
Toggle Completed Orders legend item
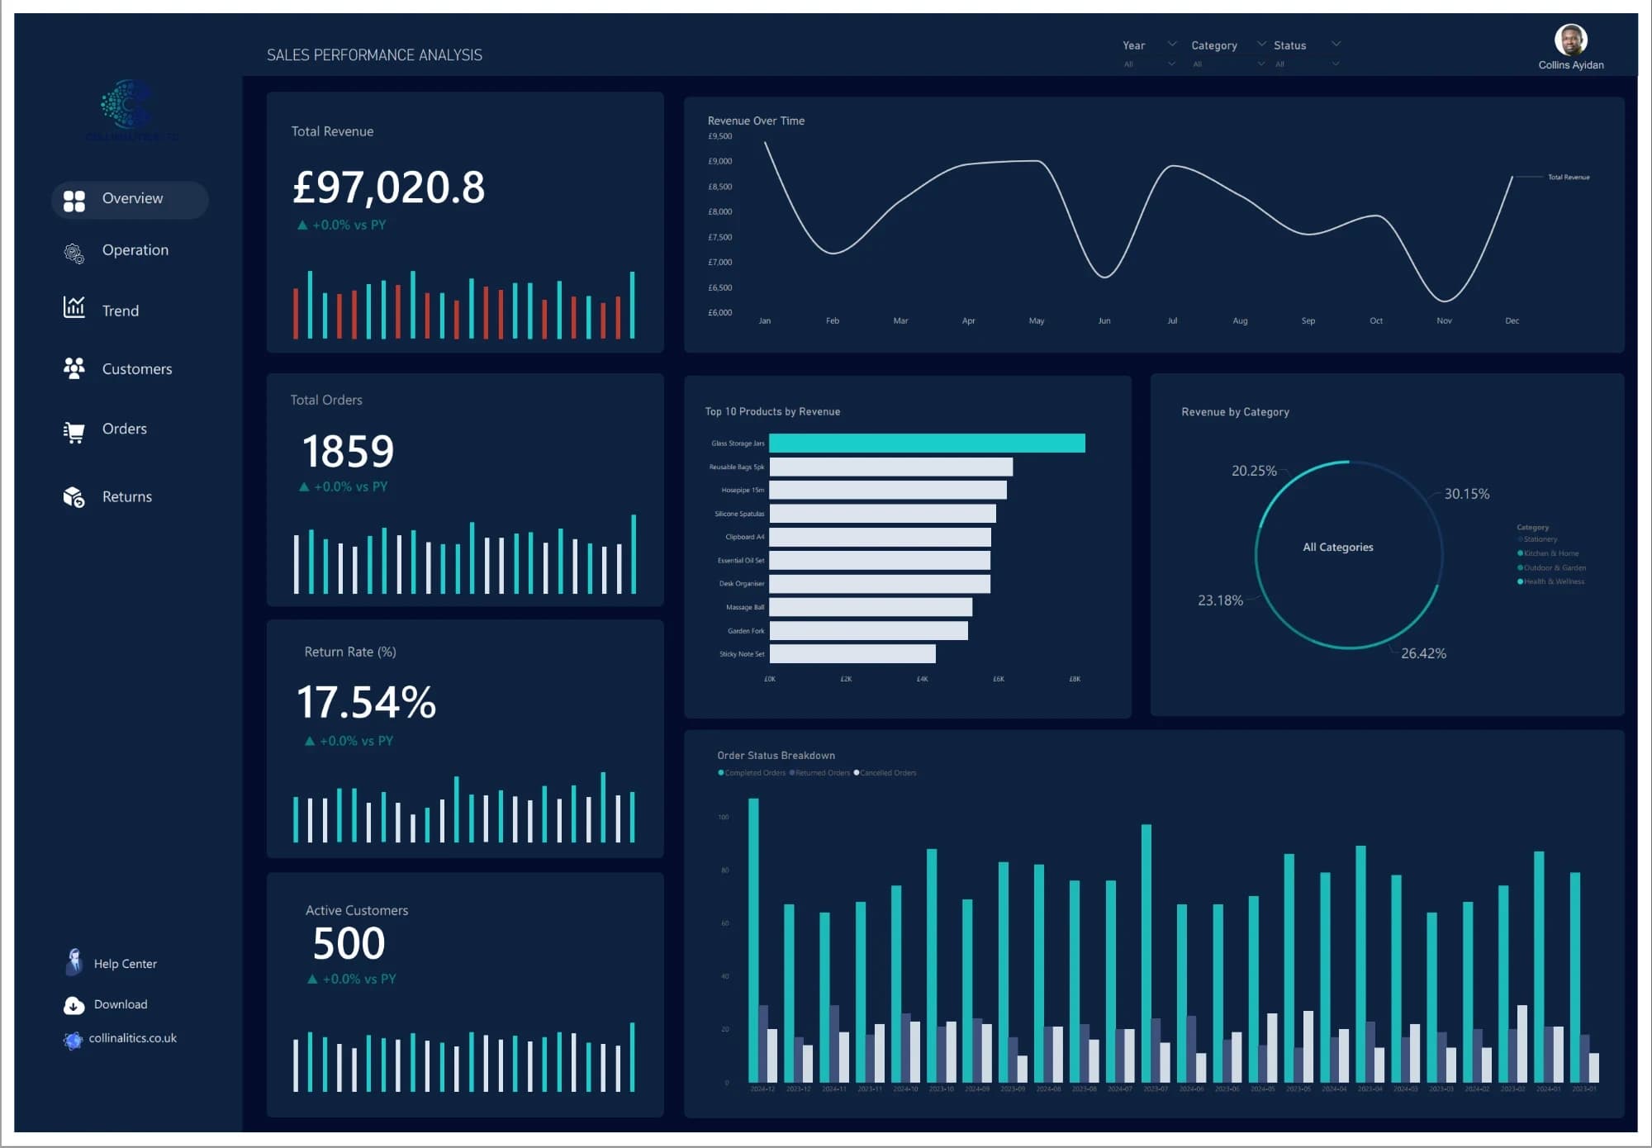(752, 773)
